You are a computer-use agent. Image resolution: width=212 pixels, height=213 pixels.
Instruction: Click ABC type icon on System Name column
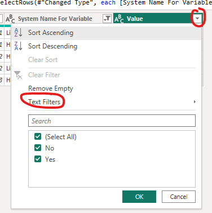[10, 19]
